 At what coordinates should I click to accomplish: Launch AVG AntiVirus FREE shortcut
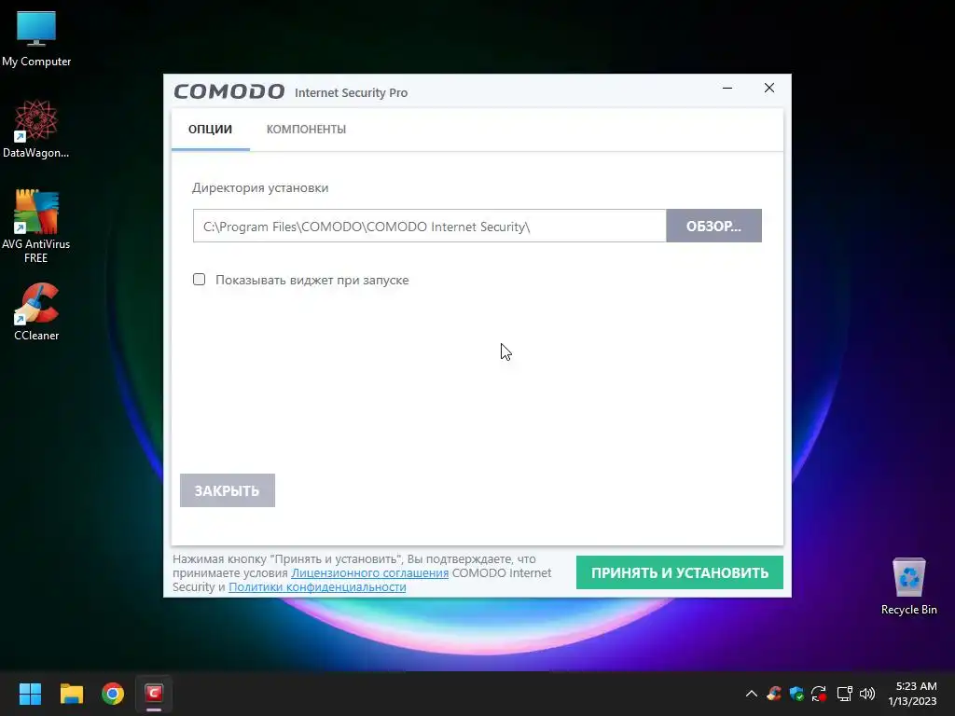36,226
